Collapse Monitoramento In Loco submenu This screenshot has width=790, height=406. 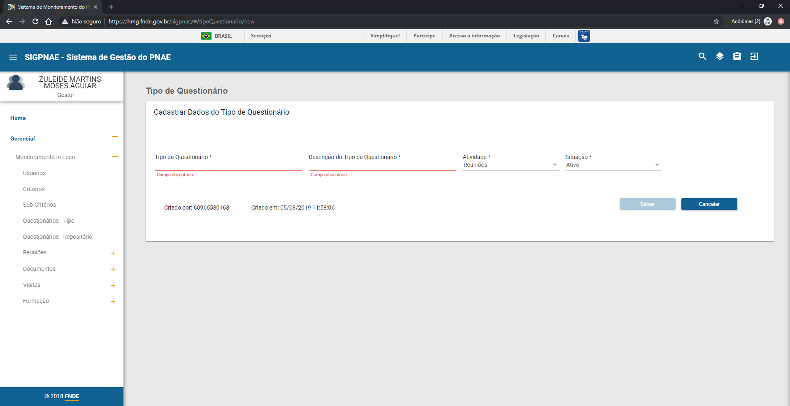click(x=115, y=157)
